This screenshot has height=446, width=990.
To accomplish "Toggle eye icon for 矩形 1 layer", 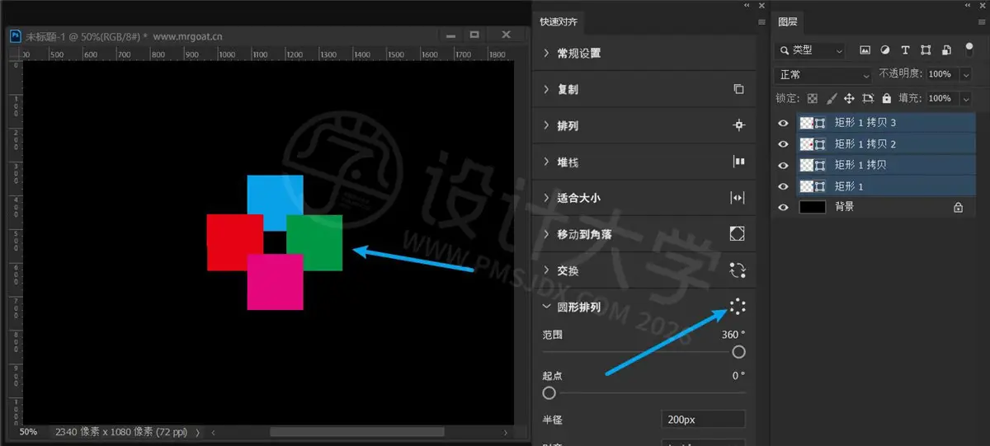I will pos(784,186).
